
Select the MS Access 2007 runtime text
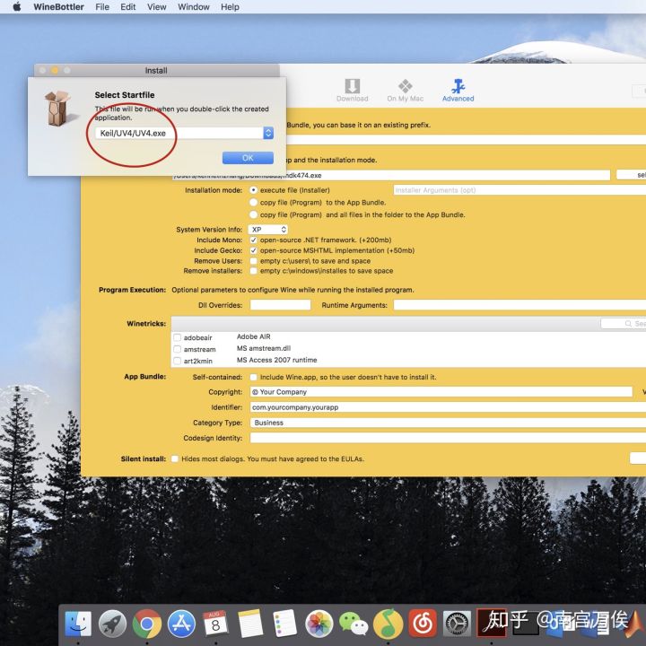click(x=277, y=360)
